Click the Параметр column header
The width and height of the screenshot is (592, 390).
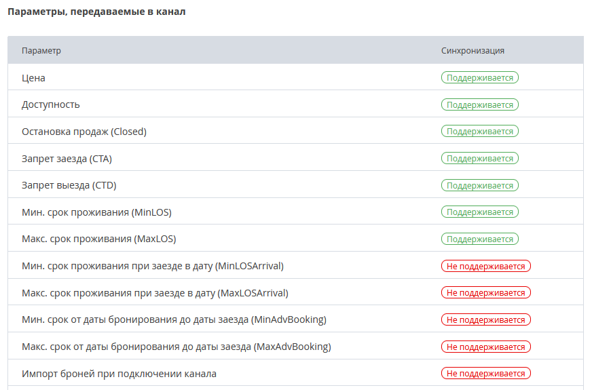(41, 51)
